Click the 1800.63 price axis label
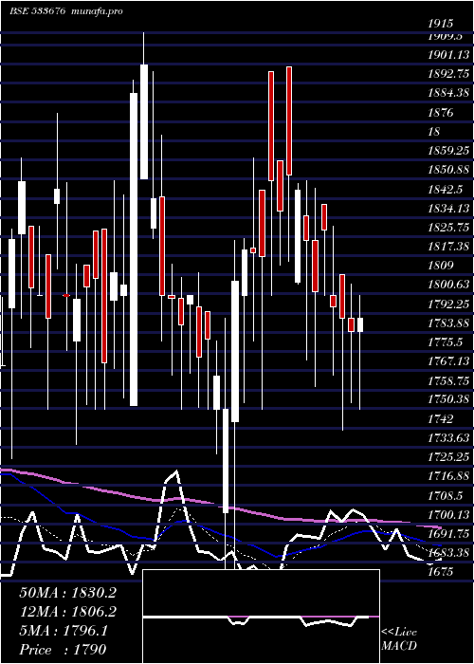Screen dimensions: 474x664 (448, 285)
